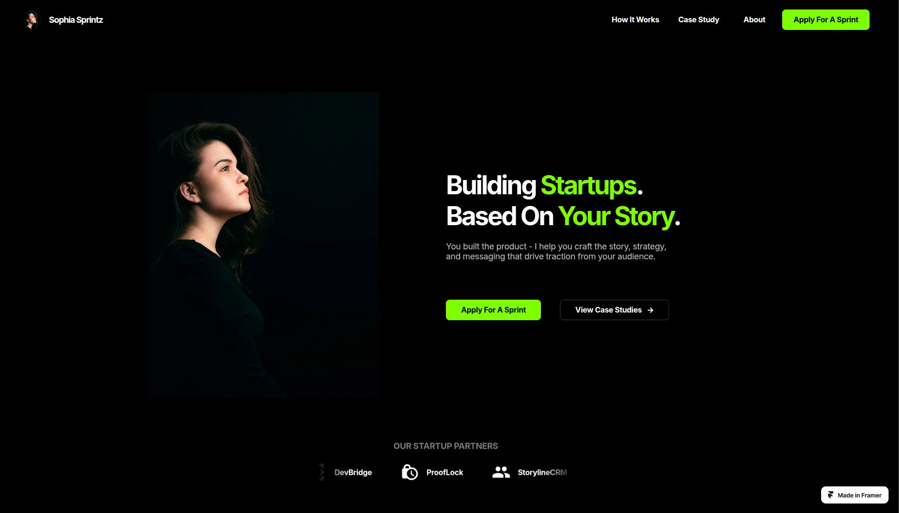Open the How It Works menu item
Image resolution: width=899 pixels, height=513 pixels.
635,19
